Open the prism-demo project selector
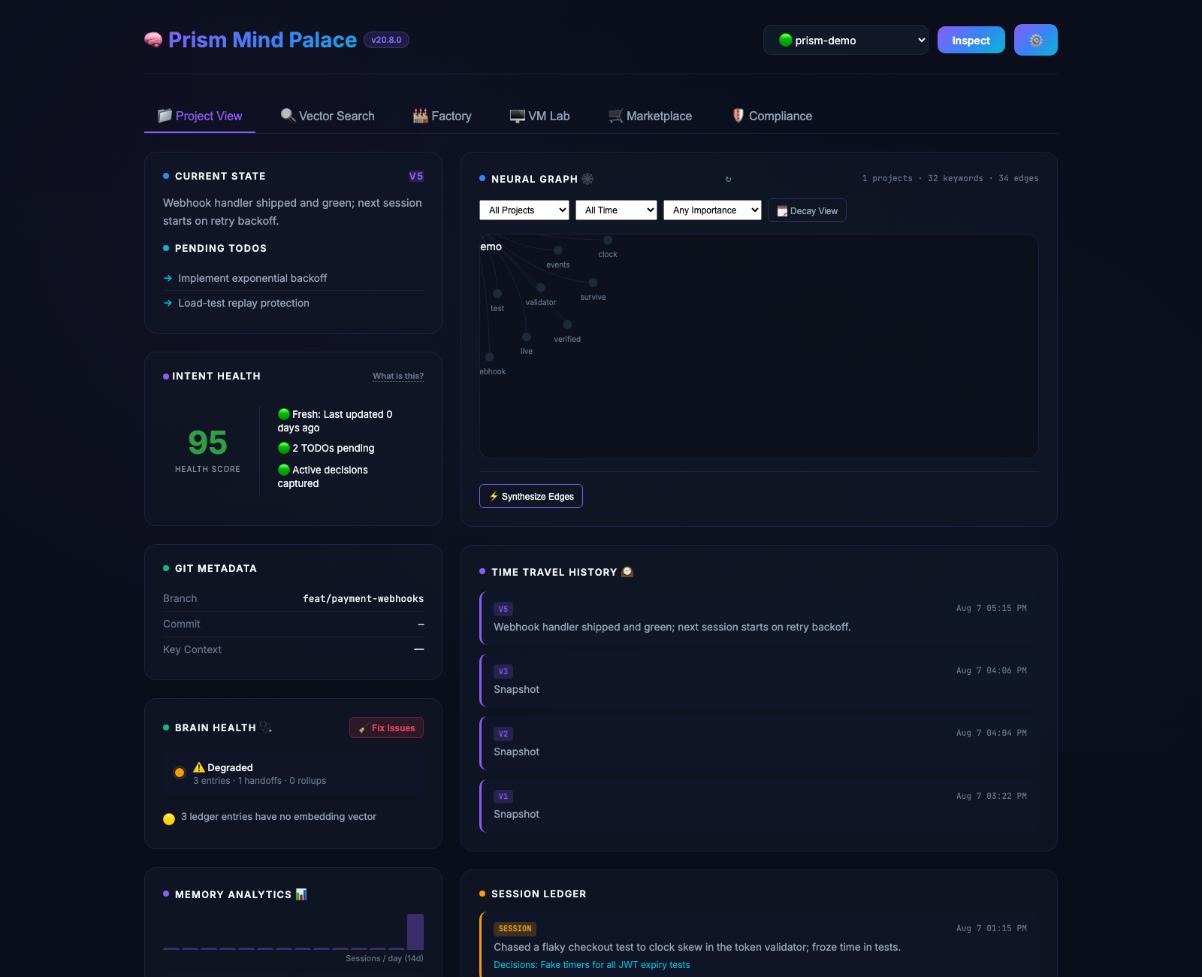This screenshot has height=977, width=1202. pyautogui.click(x=846, y=40)
